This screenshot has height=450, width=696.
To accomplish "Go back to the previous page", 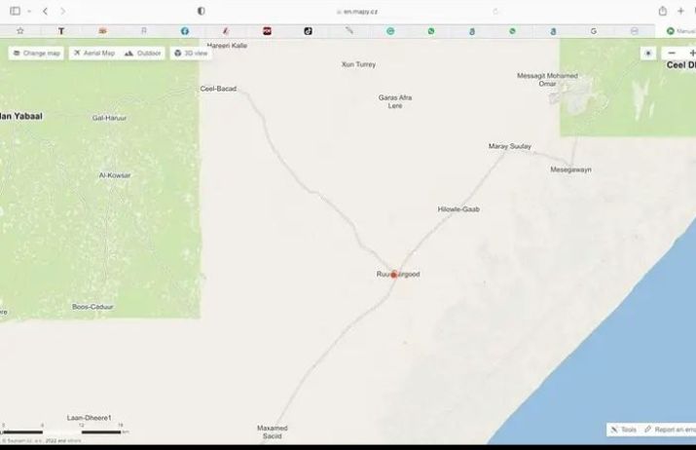I will (x=46, y=11).
